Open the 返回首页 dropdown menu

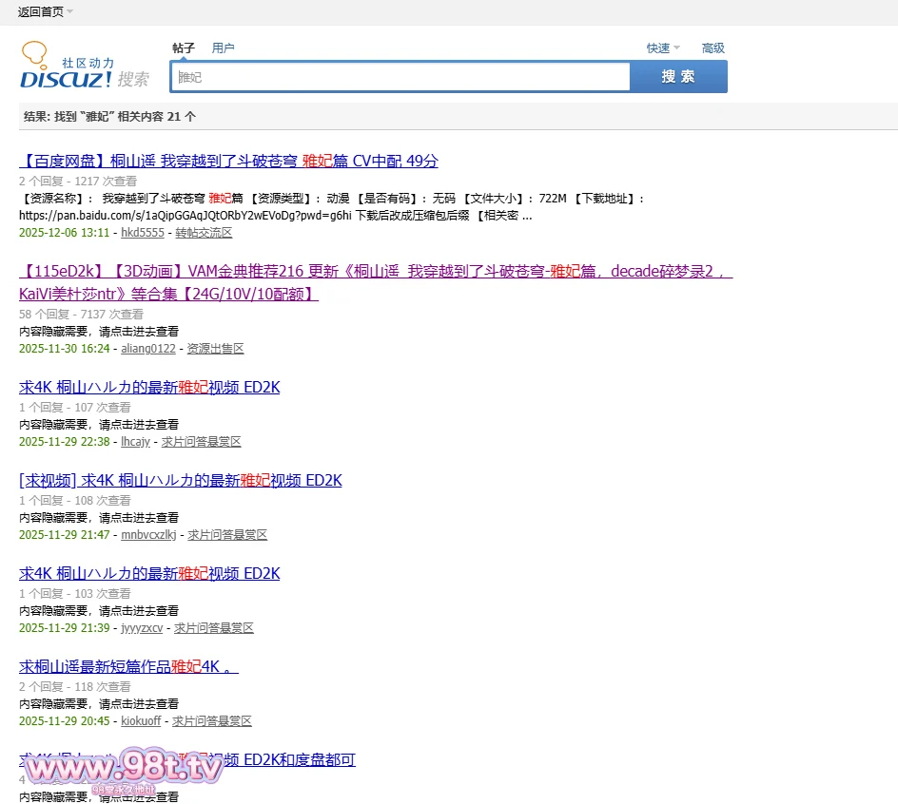click(x=39, y=11)
